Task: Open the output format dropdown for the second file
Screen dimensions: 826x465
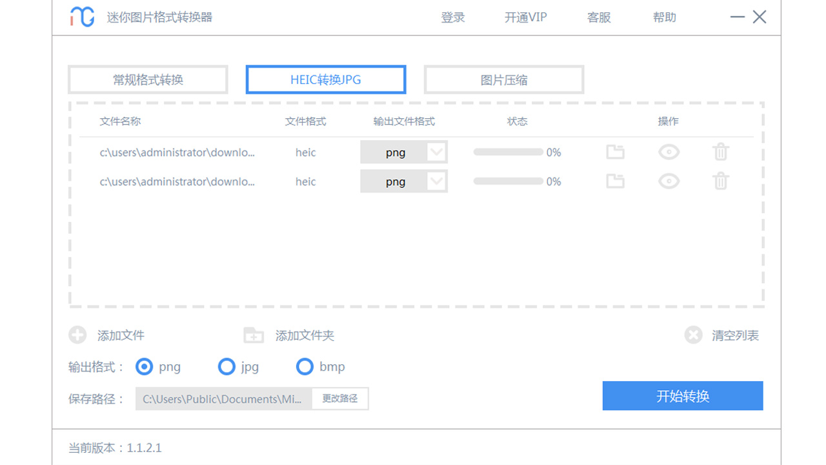Action: pyautogui.click(x=438, y=181)
